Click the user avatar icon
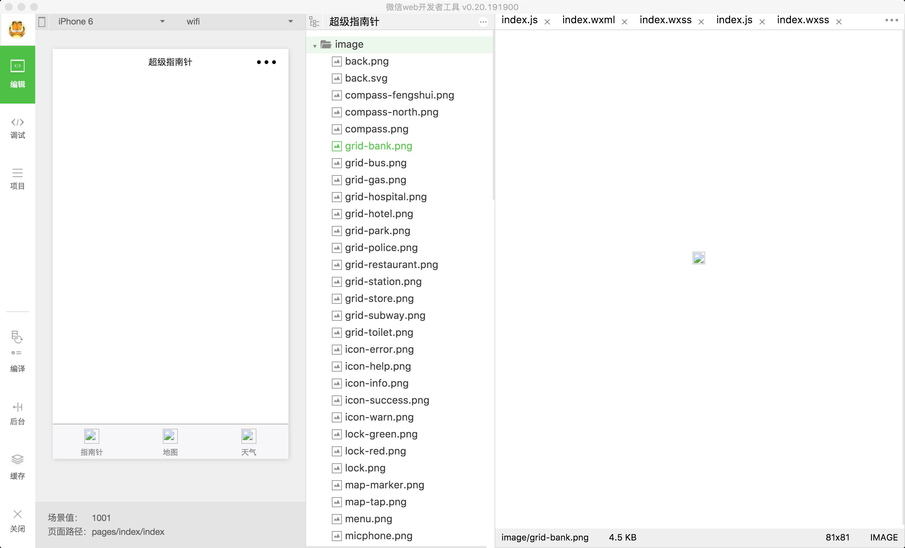Viewport: 905px width, 548px height. [17, 29]
